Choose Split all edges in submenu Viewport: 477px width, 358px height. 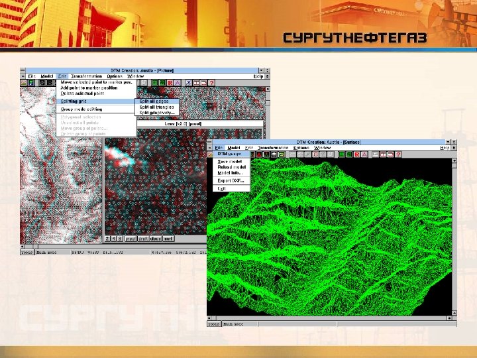point(157,101)
